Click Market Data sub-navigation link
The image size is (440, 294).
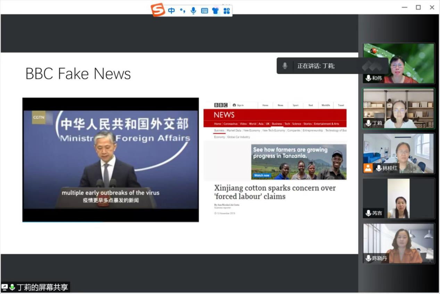234,130
